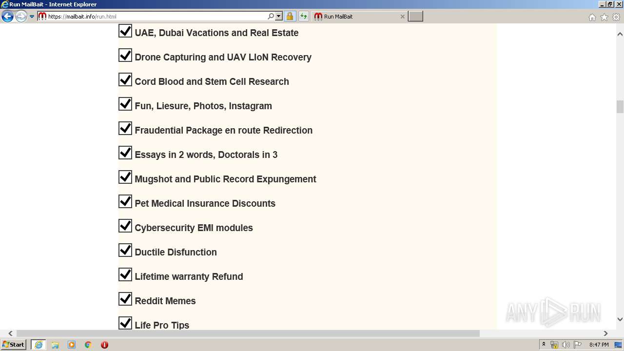Image resolution: width=624 pixels, height=351 pixels.
Task: Click the Reddit Memes label text
Action: click(x=165, y=301)
